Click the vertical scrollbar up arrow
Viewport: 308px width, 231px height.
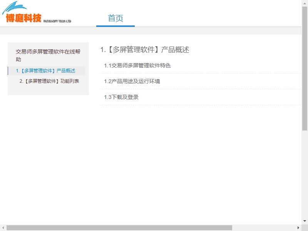coord(305,3)
